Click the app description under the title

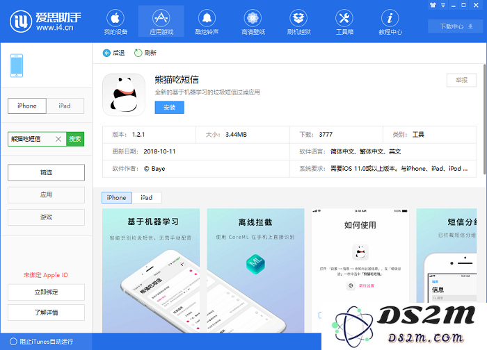(x=207, y=92)
